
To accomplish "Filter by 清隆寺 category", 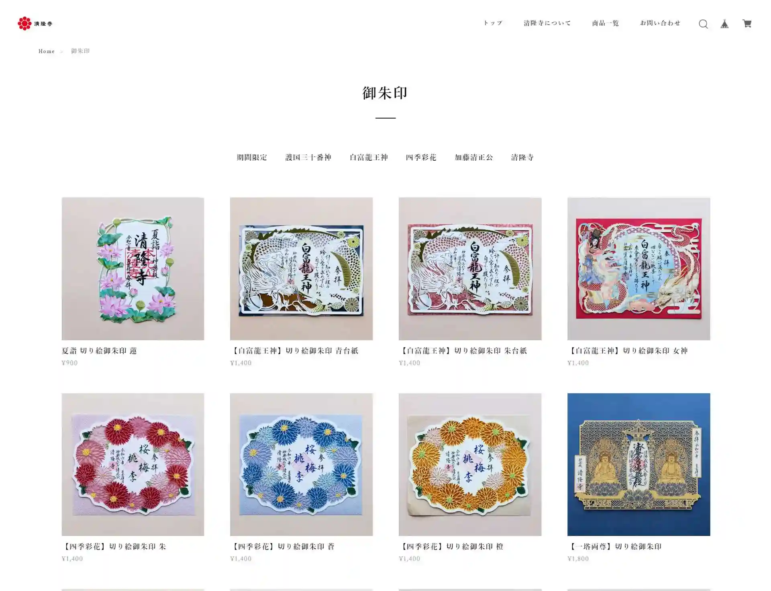I will click(522, 157).
